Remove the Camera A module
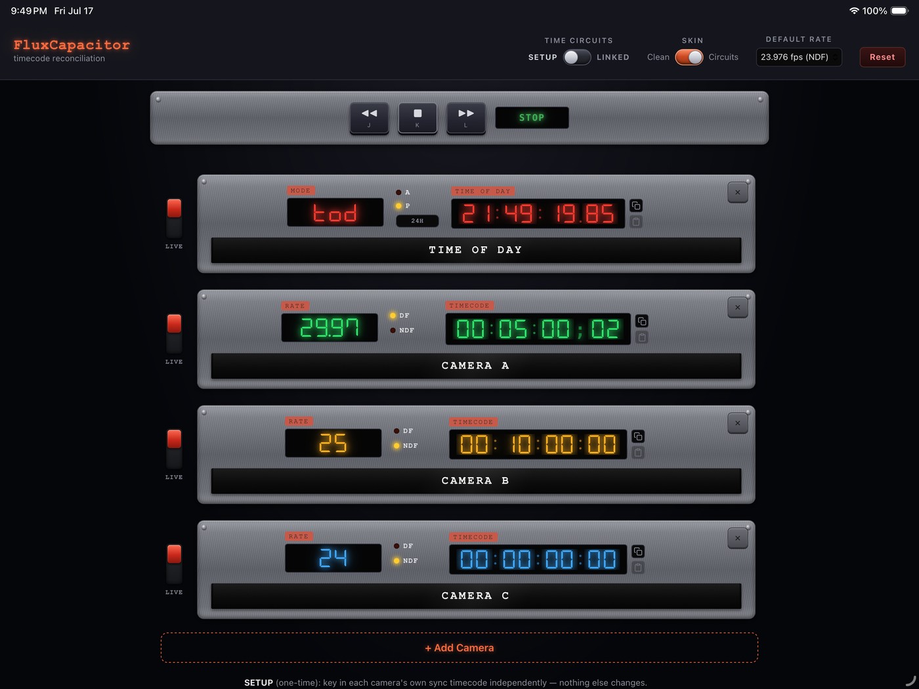 pyautogui.click(x=738, y=307)
